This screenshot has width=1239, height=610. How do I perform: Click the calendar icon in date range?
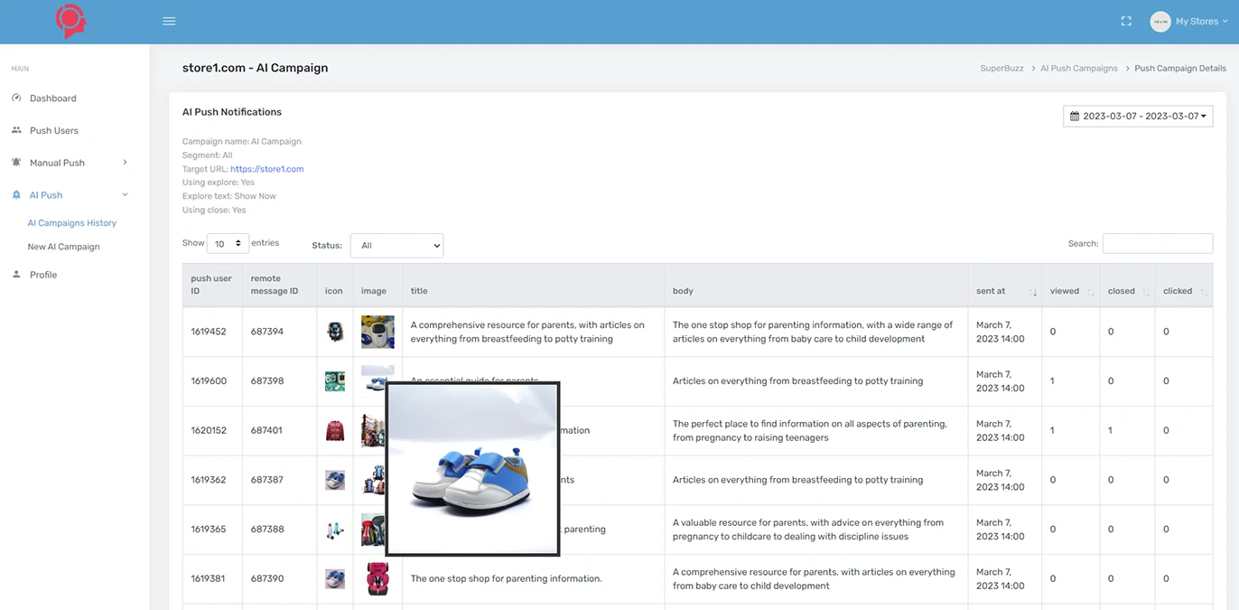tap(1075, 117)
